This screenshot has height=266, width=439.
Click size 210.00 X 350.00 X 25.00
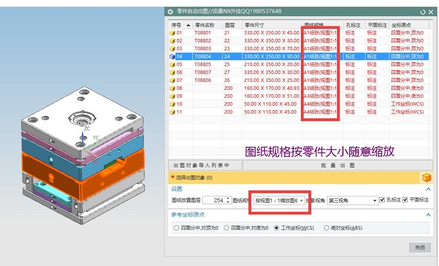[272, 80]
